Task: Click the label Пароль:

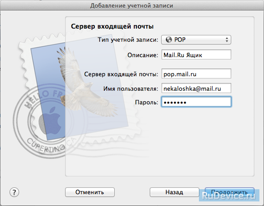Action: pyautogui.click(x=147, y=102)
